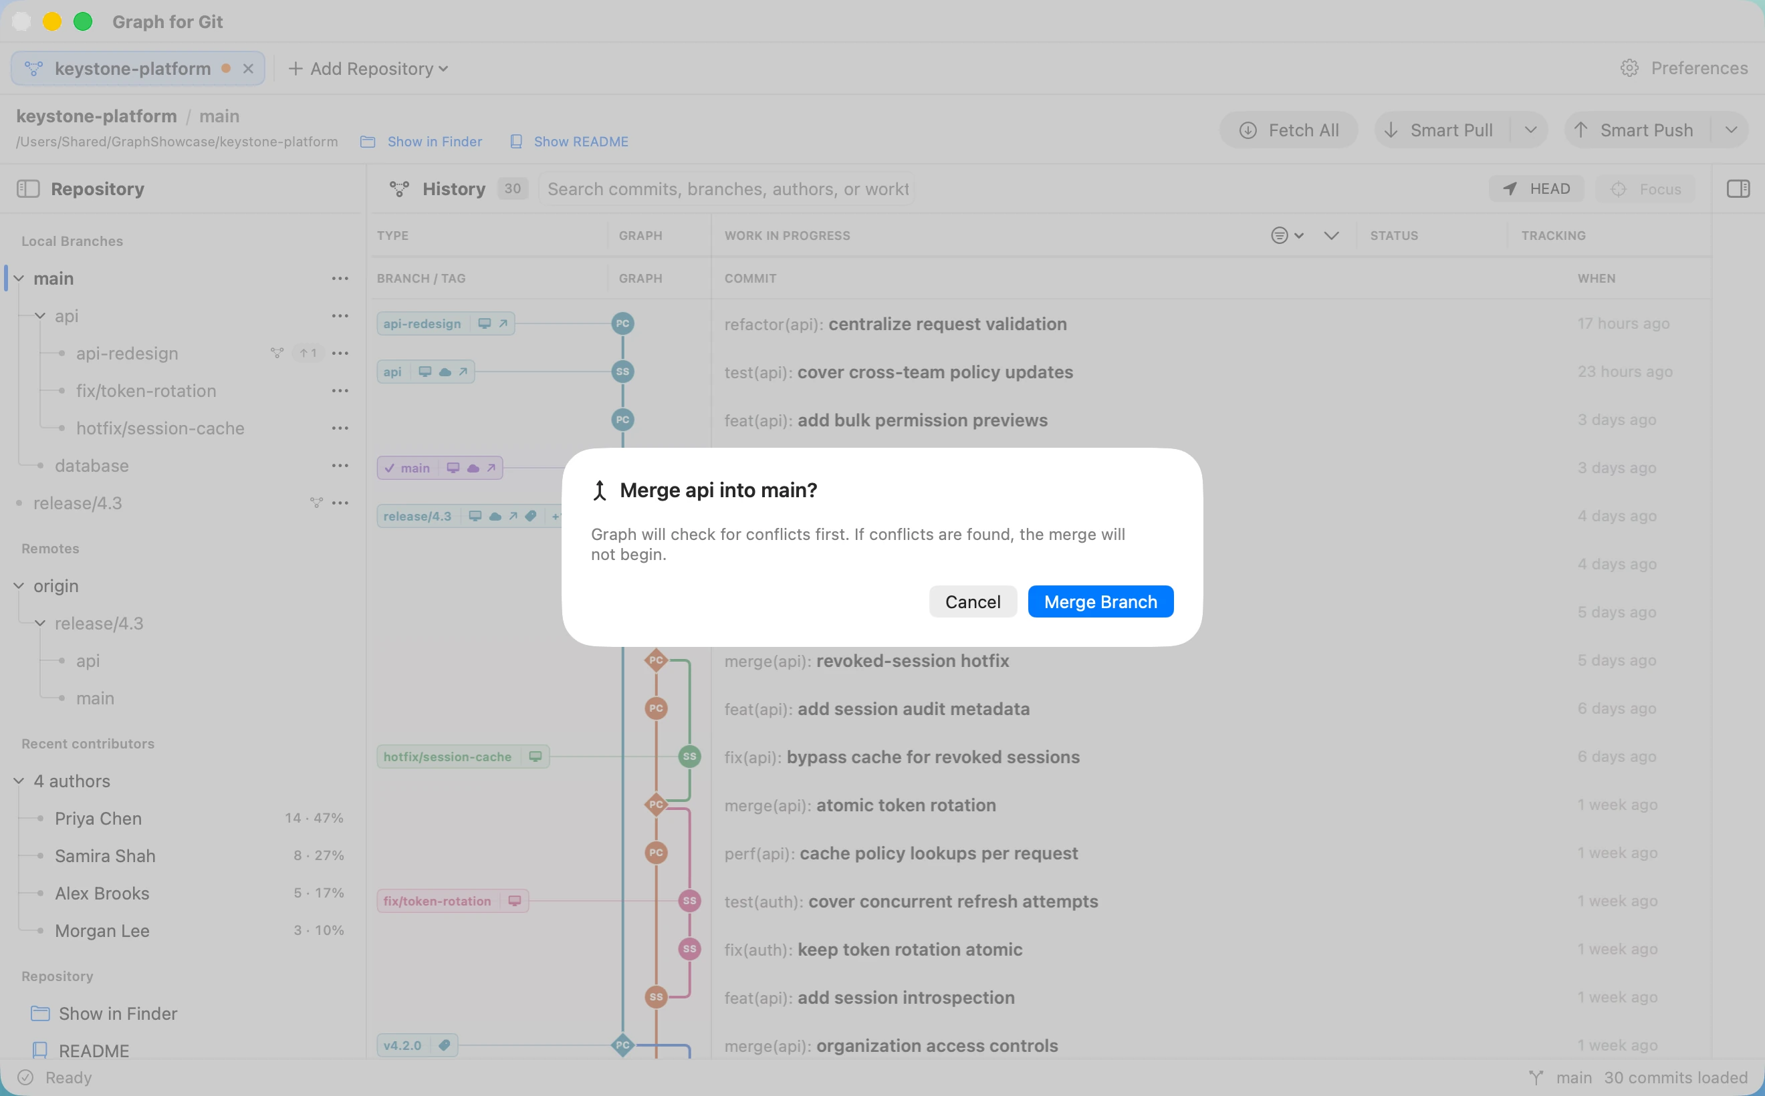
Task: Click SS avatar node for keep token rotation atomic
Action: [689, 950]
